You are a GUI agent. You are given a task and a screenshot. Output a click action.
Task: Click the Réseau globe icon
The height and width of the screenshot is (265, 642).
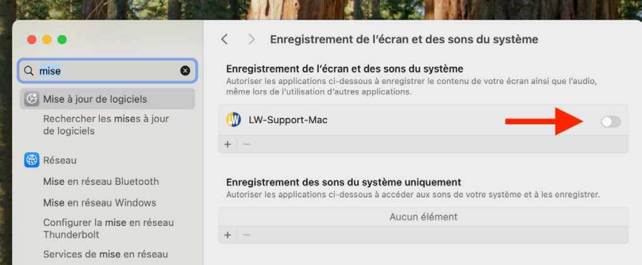pos(32,160)
